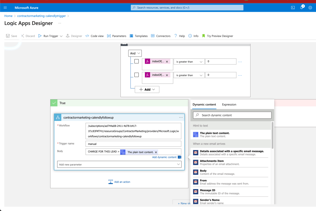Check the first indexOf condition row checkbox
This screenshot has height=211, width=316.
tap(137, 61)
